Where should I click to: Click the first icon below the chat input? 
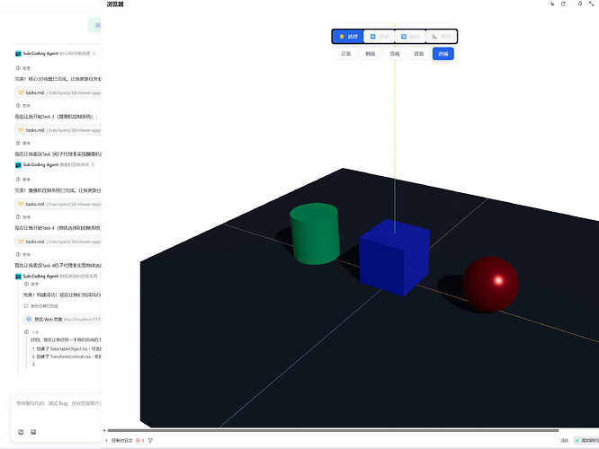point(21,432)
